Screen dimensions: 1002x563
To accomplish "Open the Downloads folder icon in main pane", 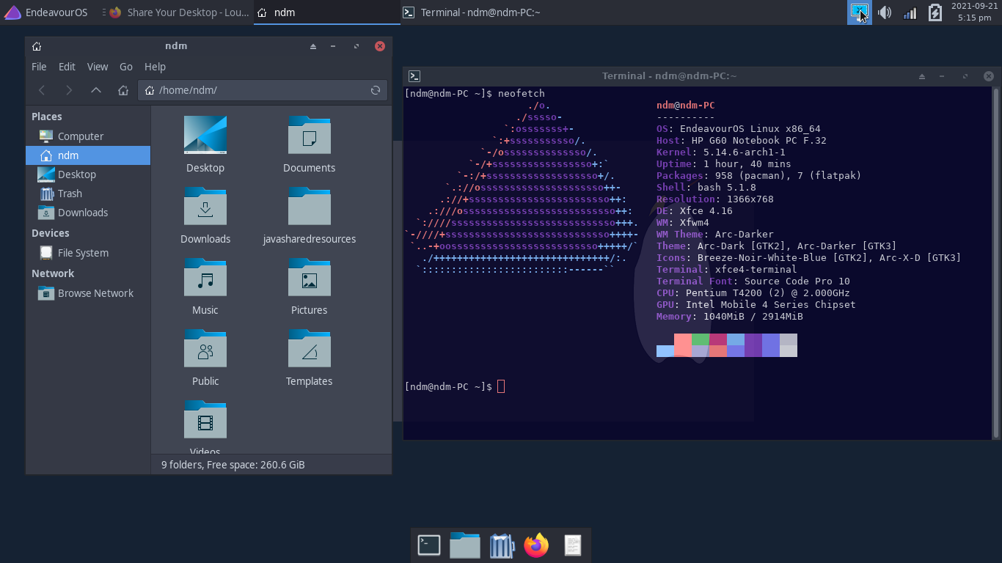I will pyautogui.click(x=205, y=206).
